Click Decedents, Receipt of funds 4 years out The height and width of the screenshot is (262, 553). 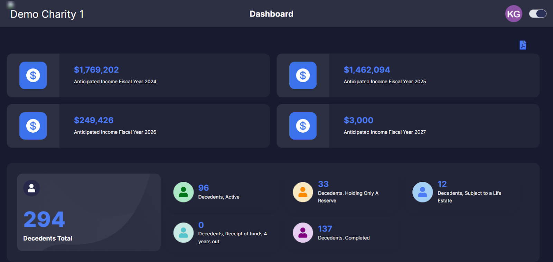click(x=233, y=238)
